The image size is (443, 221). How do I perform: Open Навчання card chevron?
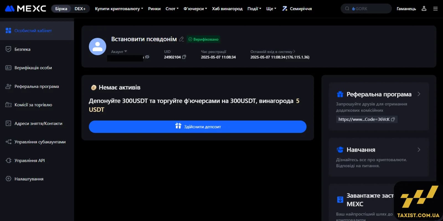tap(419, 149)
